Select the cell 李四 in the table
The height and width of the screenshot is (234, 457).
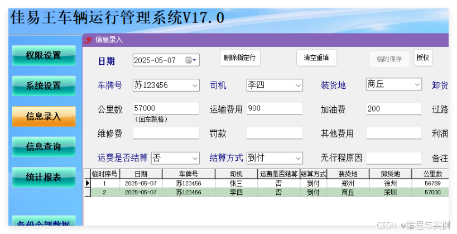tap(236, 192)
